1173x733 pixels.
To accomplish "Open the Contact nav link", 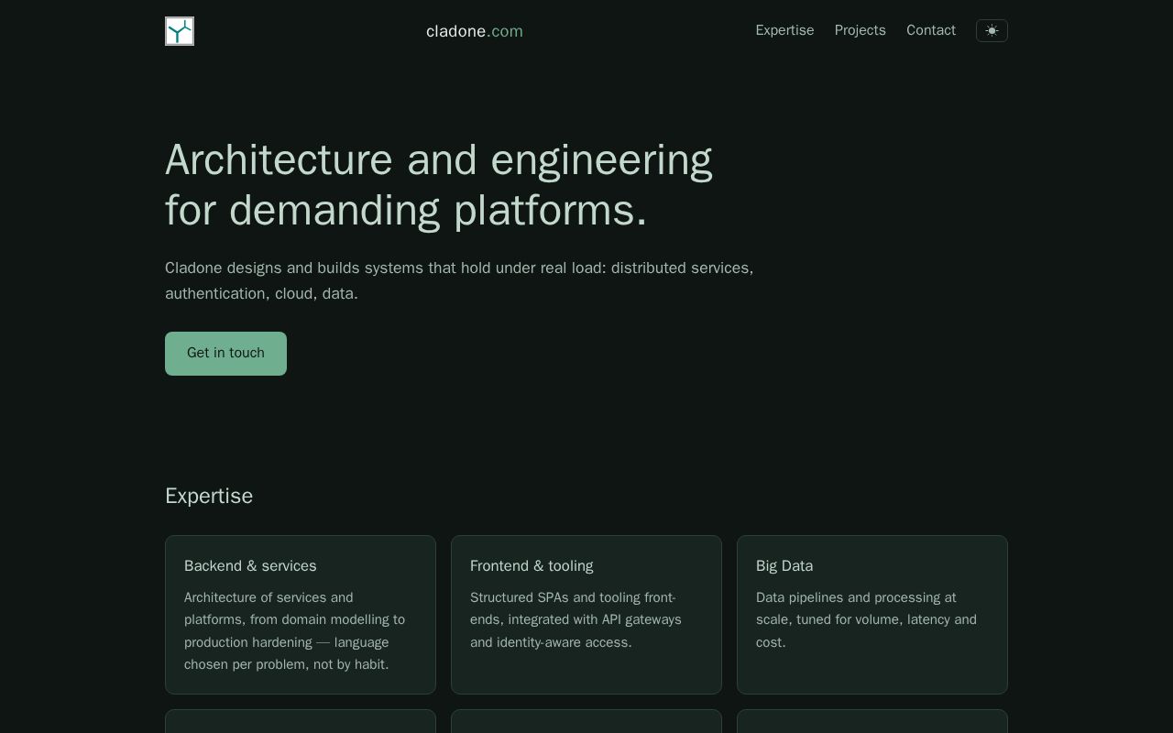I will 931,30.
